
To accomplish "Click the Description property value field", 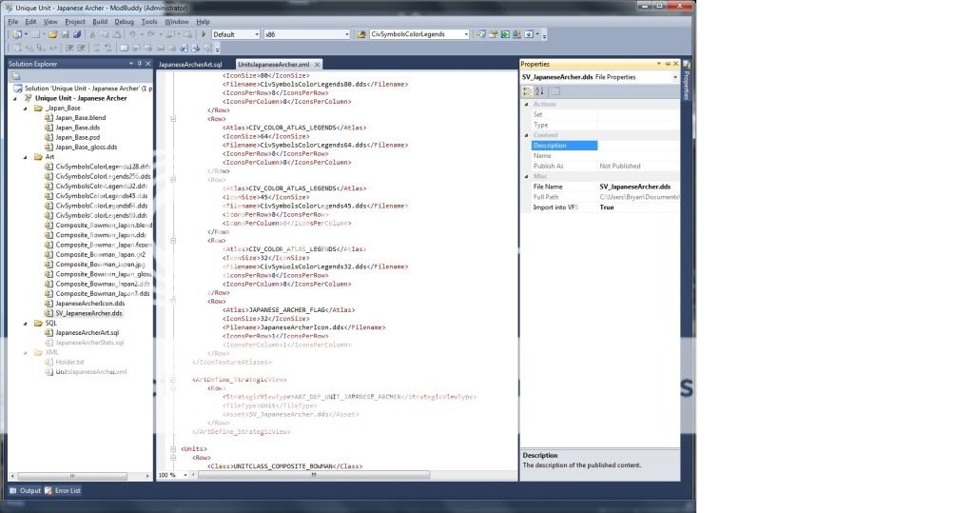I will [638, 146].
